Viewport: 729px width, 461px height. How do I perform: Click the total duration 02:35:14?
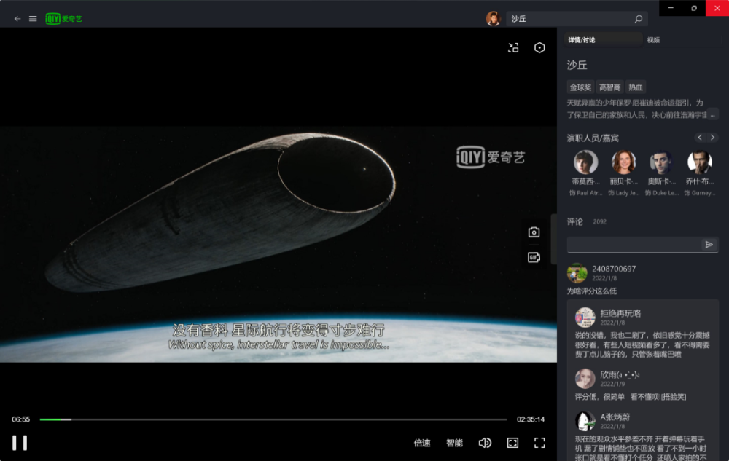click(531, 419)
